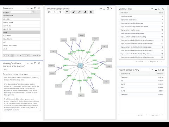The height and width of the screenshot is (127, 169).
Task: Select the Top>Event>class>crisis vector row
Action: (x=142, y=20)
